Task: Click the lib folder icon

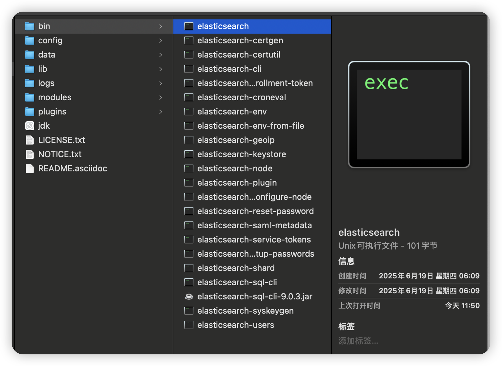Action: point(30,69)
